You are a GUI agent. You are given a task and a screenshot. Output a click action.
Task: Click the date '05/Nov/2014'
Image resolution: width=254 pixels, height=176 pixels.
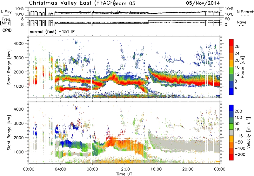tap(203, 3)
